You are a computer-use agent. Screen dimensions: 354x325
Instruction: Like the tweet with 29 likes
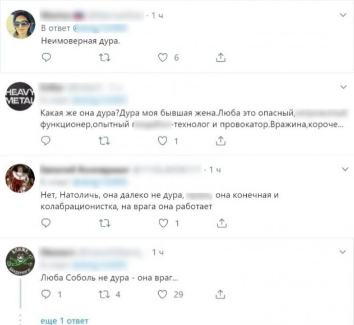162,294
